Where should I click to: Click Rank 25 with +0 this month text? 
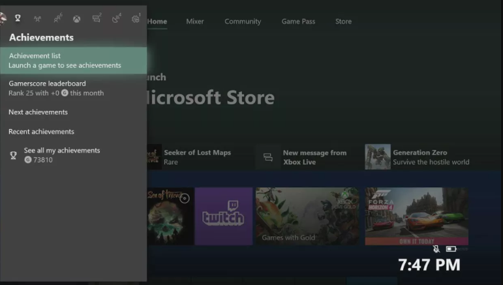click(x=56, y=93)
